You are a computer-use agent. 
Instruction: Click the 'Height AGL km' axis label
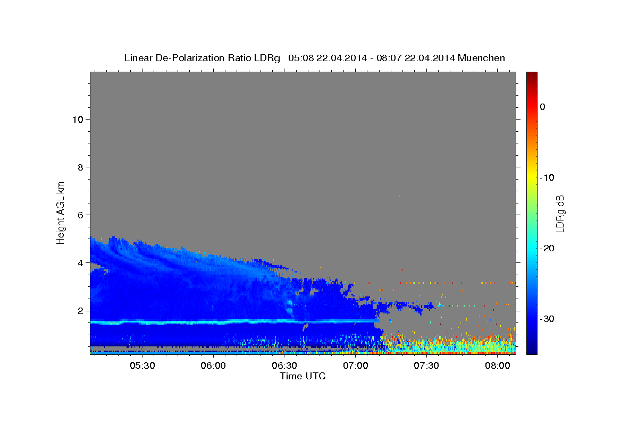(x=61, y=212)
